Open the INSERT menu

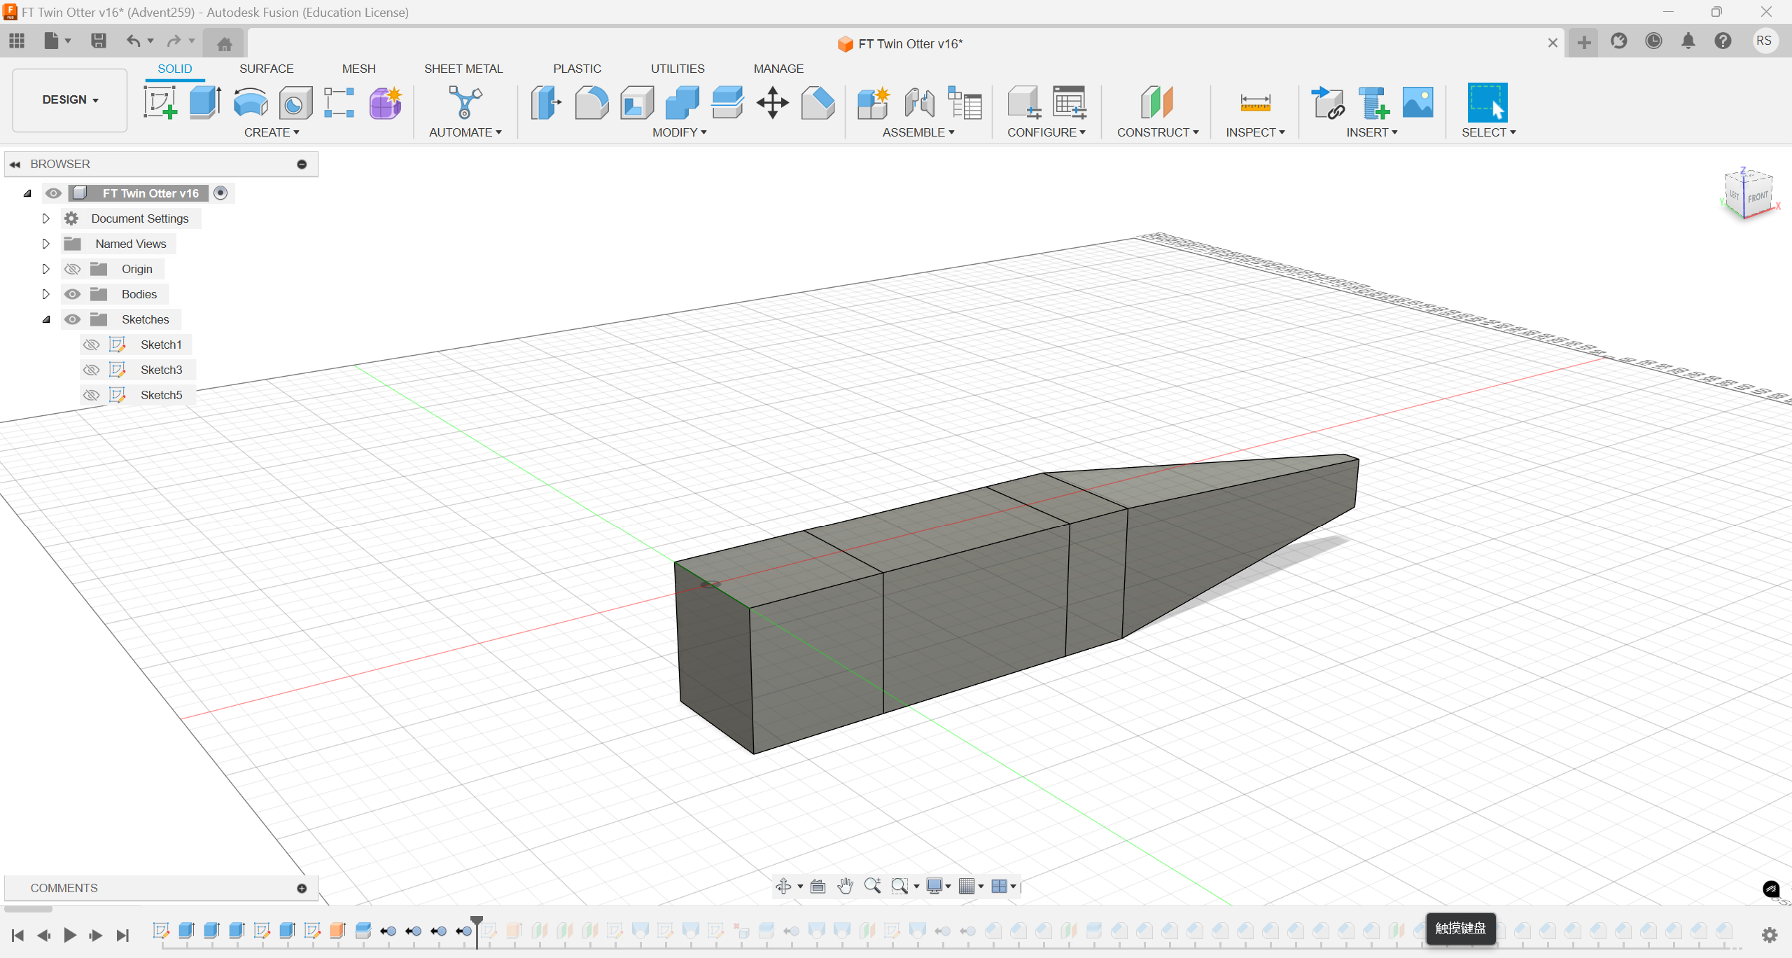coord(1372,132)
